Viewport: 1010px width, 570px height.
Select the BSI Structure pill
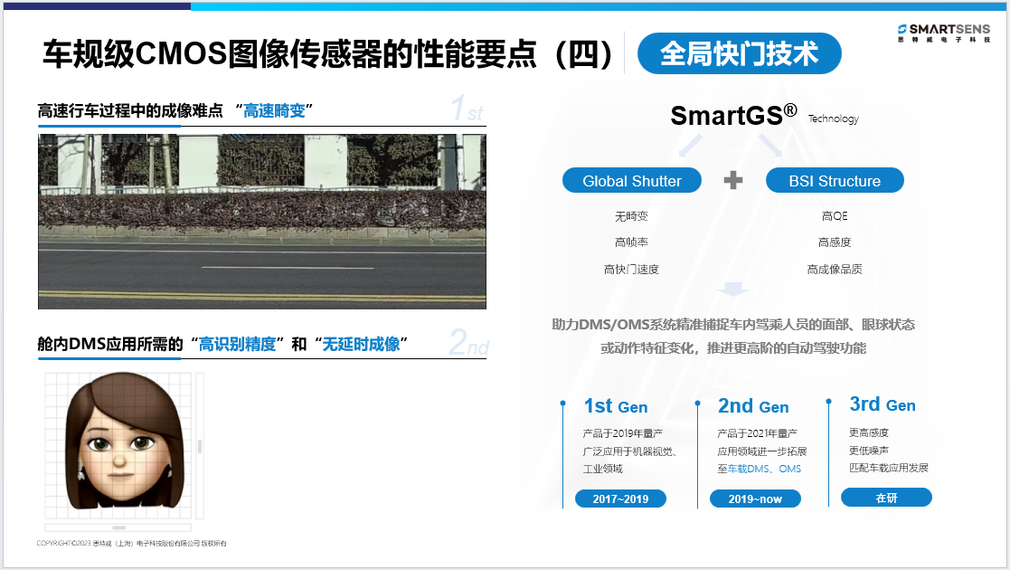pyautogui.click(x=835, y=181)
